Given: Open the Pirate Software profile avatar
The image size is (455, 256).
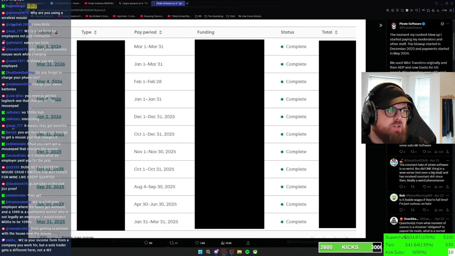Looking at the screenshot, I should point(394,26).
